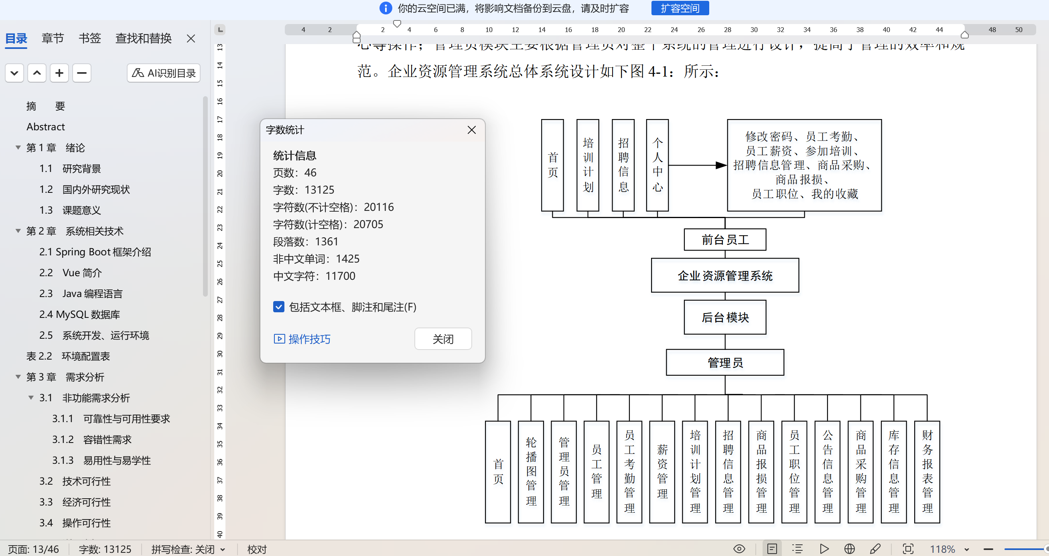Image resolution: width=1049 pixels, height=556 pixels.
Task: Click the AI识别目录 button
Action: (x=164, y=73)
